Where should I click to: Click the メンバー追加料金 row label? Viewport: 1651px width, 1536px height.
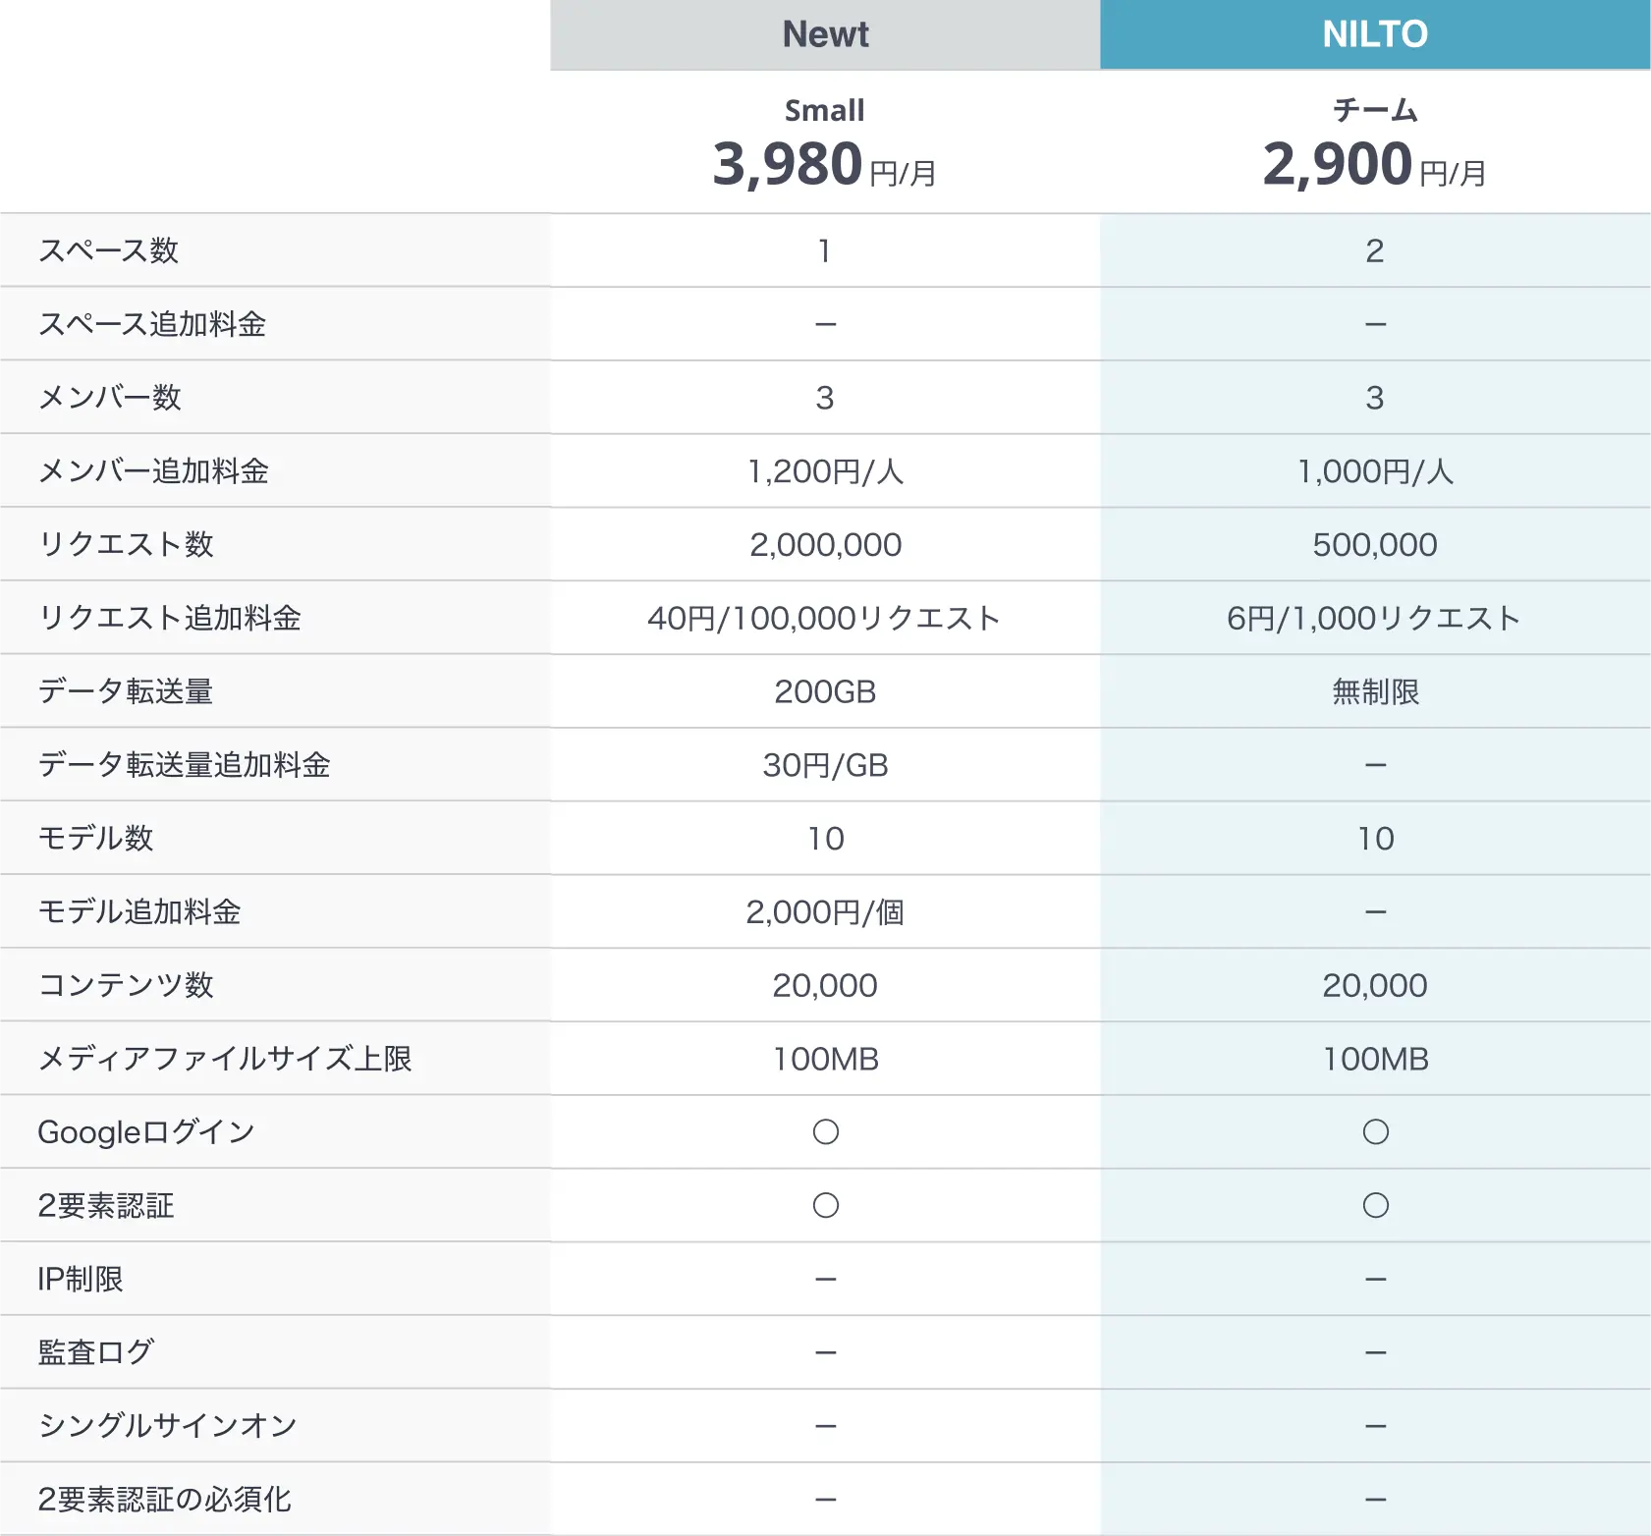pos(153,471)
